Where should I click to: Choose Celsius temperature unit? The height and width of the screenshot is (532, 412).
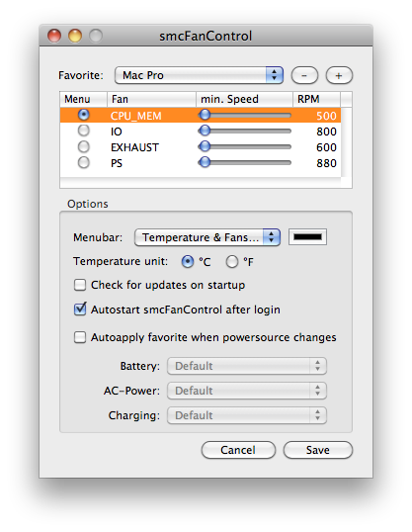tap(188, 262)
